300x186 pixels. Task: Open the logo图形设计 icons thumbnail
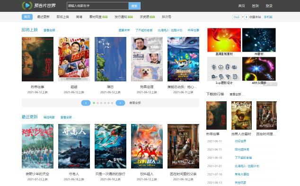tap(224, 69)
